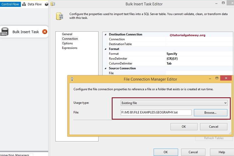Screen dimensions: 234x156
Task: Collapse the Source Connection section
Action: click(x=106, y=68)
